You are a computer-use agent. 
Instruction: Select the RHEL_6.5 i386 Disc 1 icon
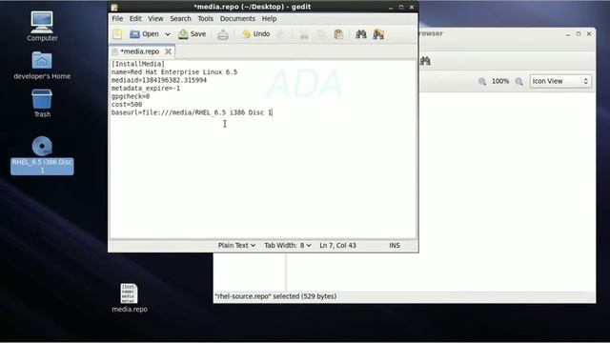coord(42,154)
